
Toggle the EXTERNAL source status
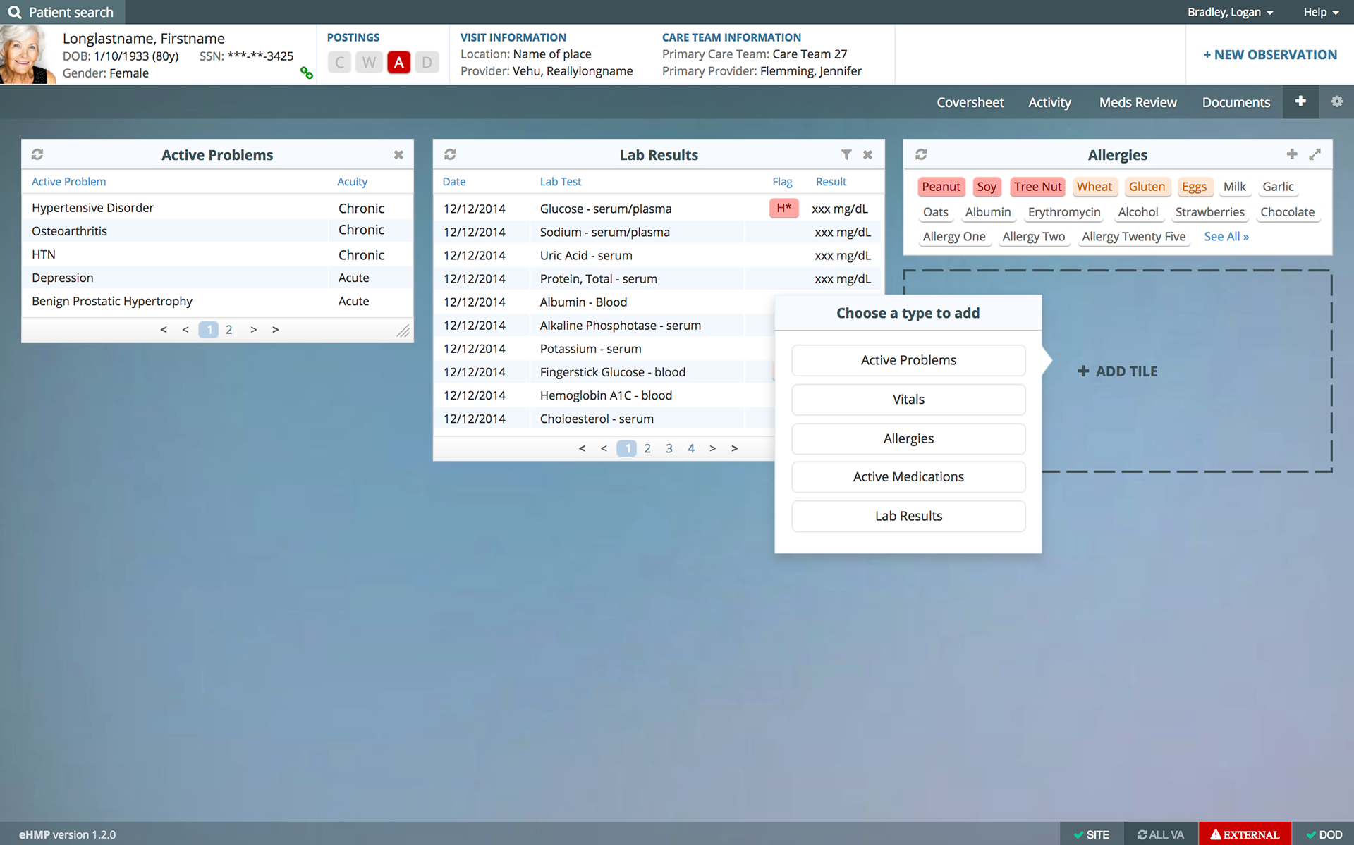click(1245, 834)
